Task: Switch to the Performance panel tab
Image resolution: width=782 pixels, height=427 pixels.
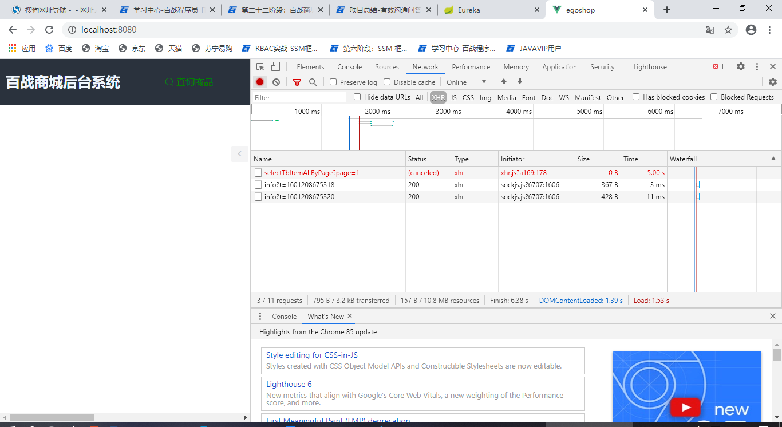Action: click(471, 66)
